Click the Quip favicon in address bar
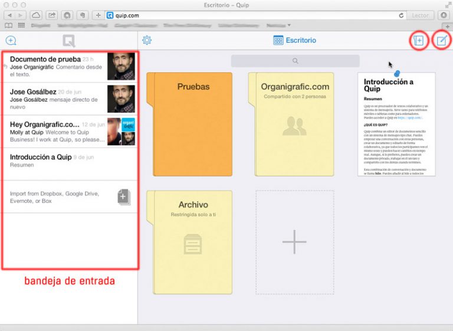 coord(110,15)
